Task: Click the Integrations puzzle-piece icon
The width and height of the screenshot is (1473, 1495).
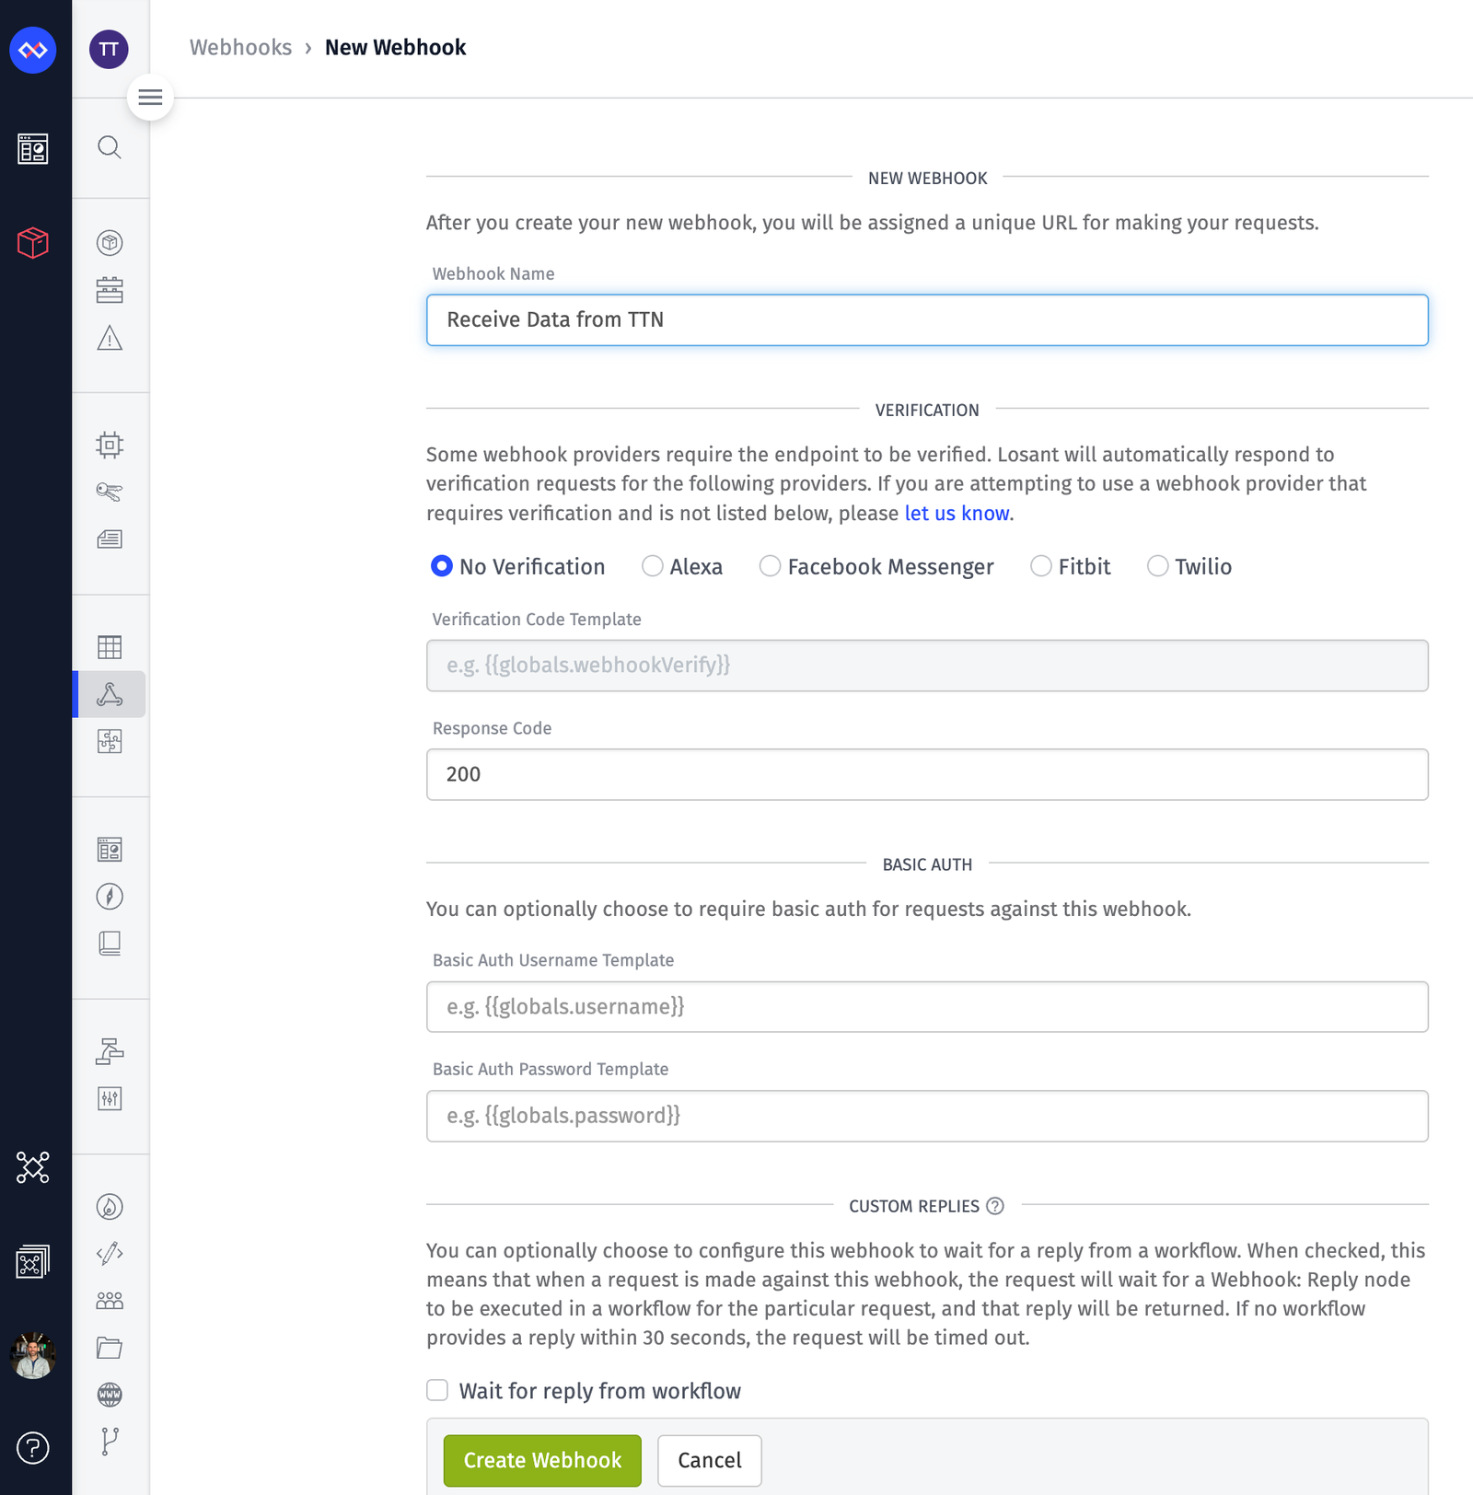Action: 110,741
